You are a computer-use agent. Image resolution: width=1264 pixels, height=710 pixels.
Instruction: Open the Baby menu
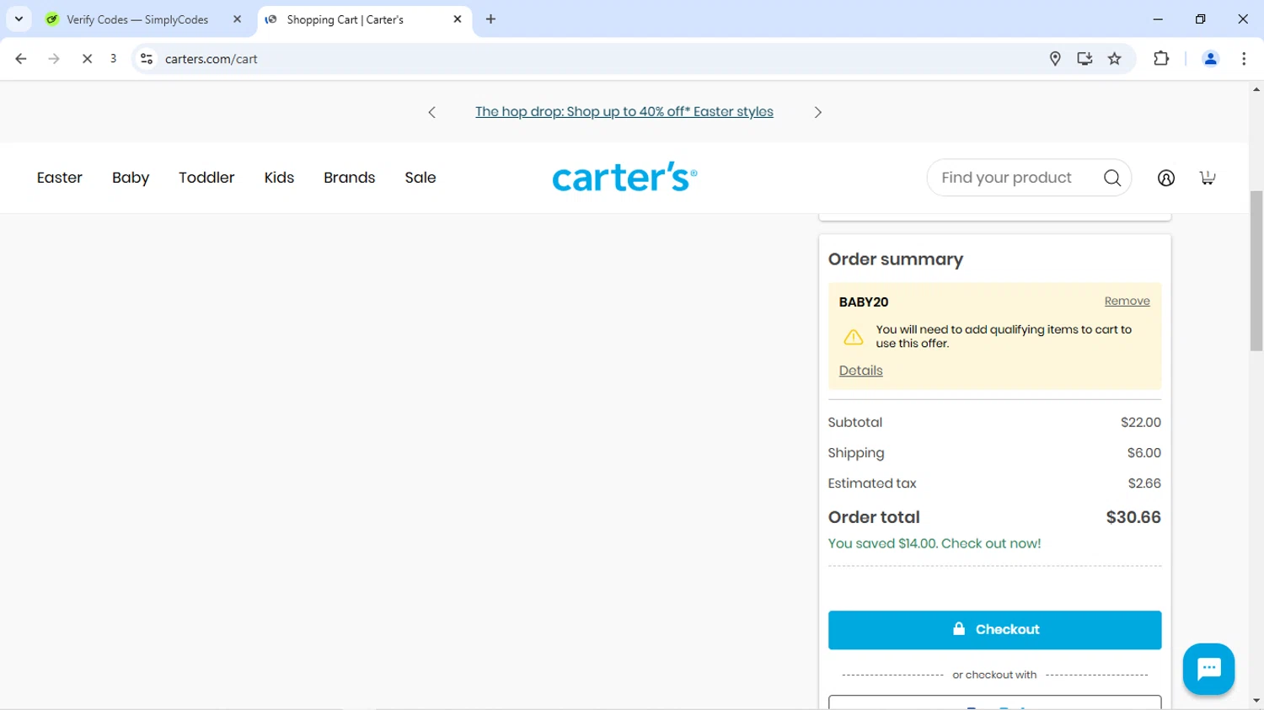pos(131,178)
